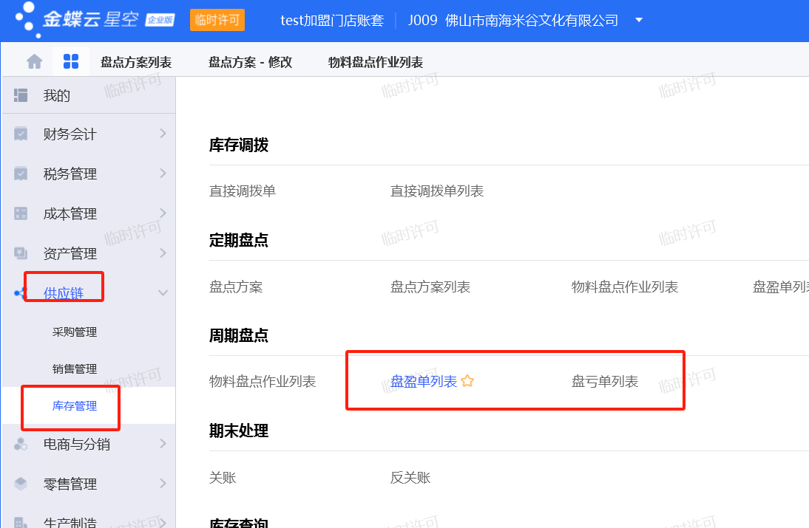Click the 税务管理 sidebar icon
The image size is (809, 528).
coord(21,174)
